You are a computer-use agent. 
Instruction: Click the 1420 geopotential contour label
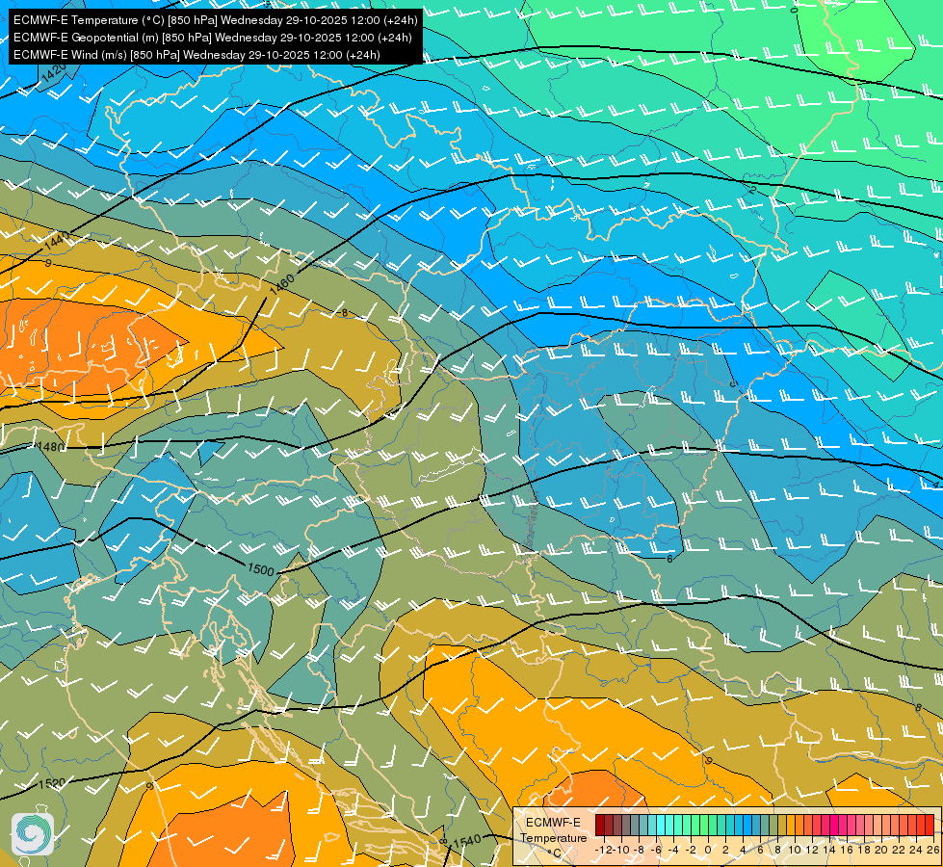click(54, 73)
